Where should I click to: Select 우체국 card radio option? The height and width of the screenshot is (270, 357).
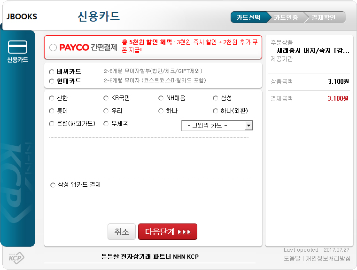coord(106,124)
